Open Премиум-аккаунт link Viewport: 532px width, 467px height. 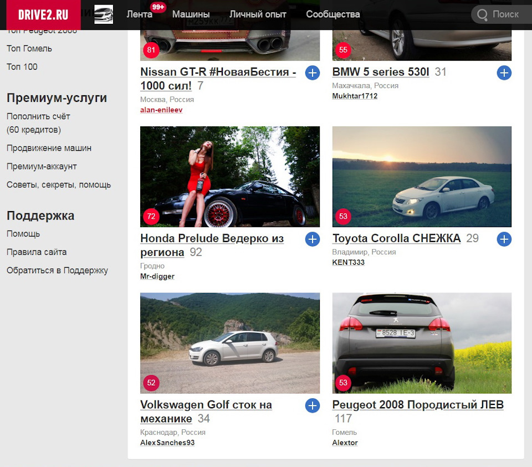tap(42, 166)
